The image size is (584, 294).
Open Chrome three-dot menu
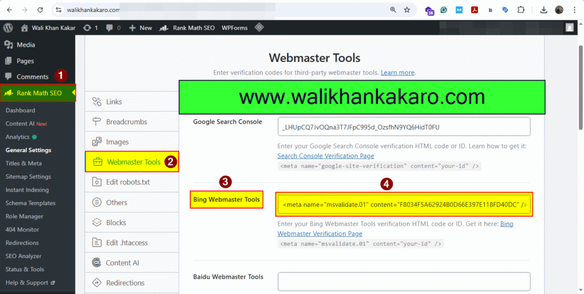[x=574, y=10]
